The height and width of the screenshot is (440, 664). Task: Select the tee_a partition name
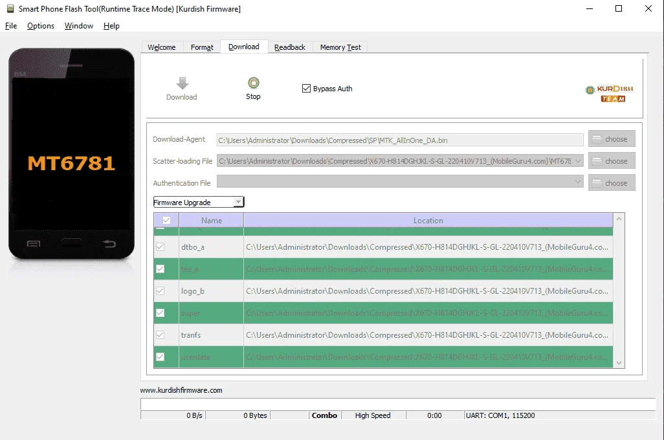[190, 269]
